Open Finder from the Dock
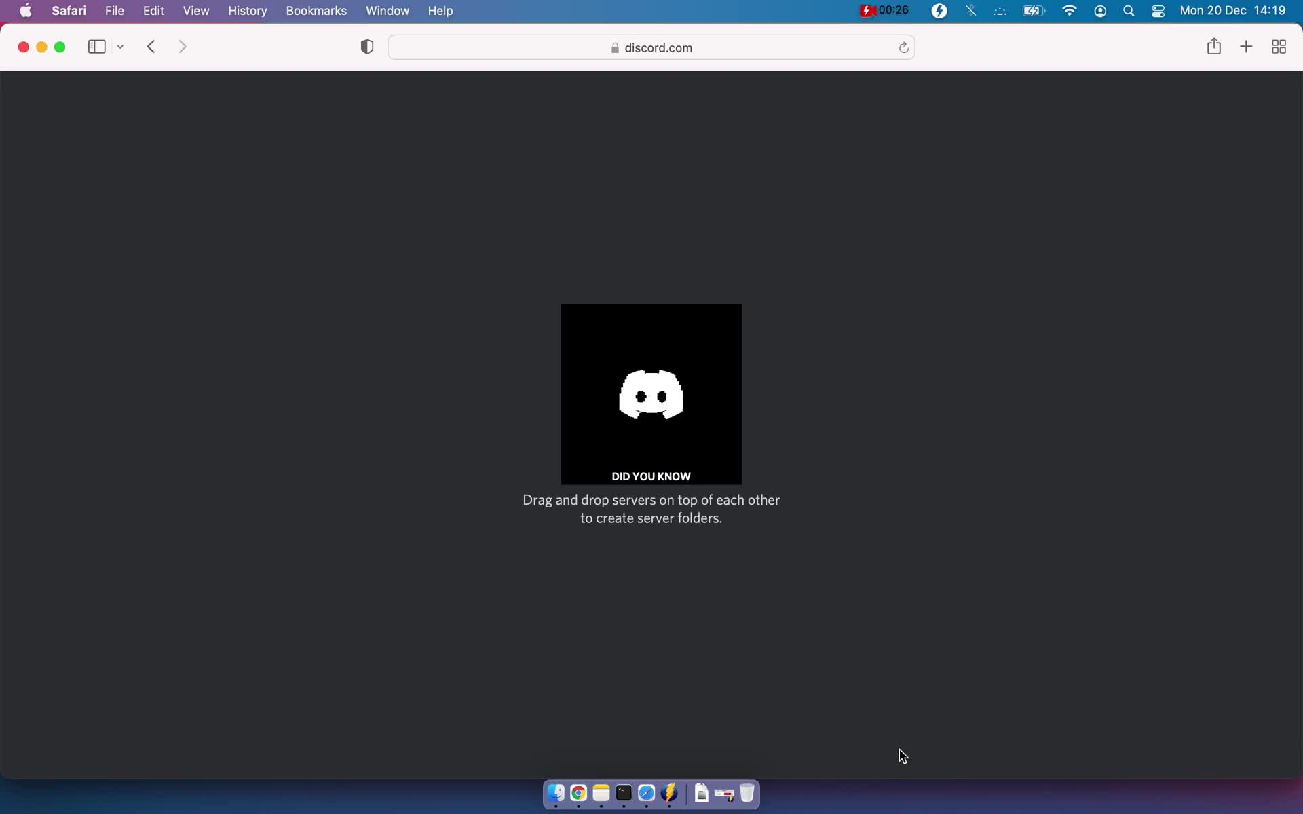The image size is (1303, 814). [x=556, y=793]
